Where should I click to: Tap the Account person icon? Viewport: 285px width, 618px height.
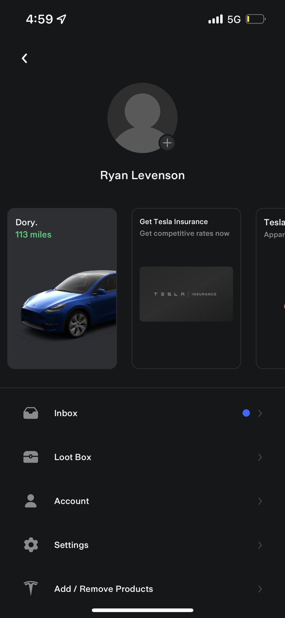point(31,501)
